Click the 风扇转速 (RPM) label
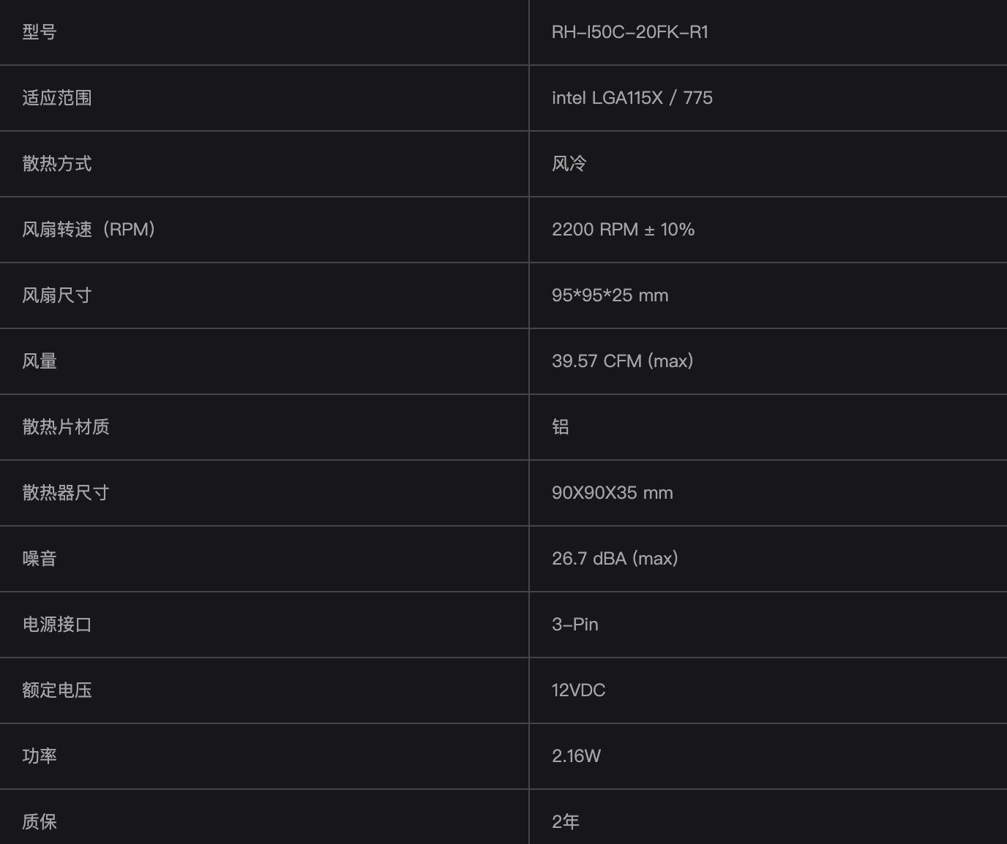Screen dimensions: 1007x844 pos(89,230)
